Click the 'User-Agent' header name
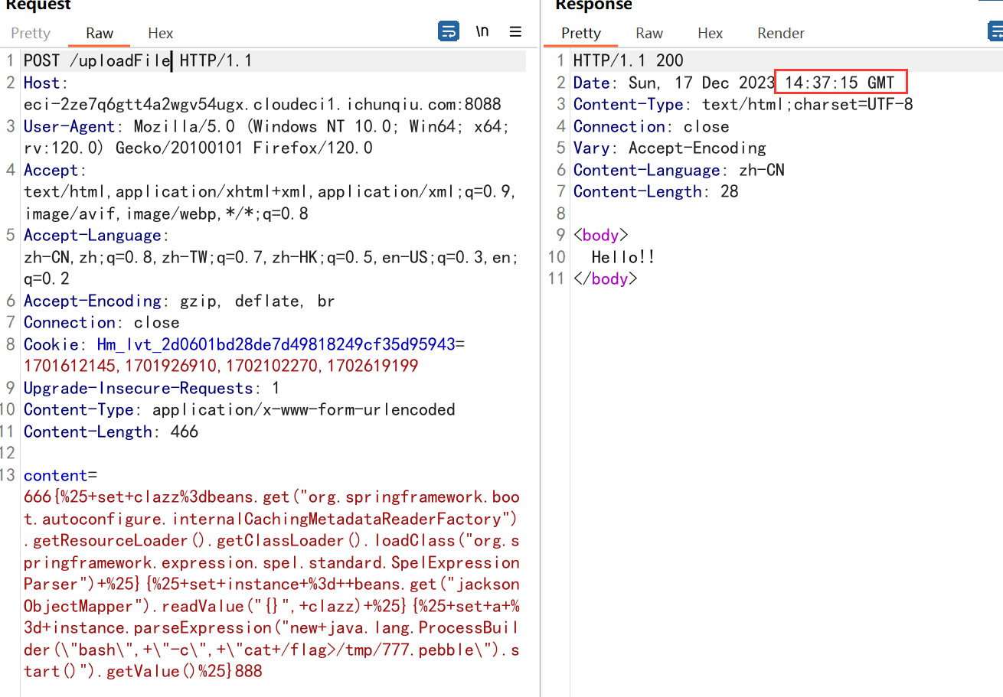 pyautogui.click(x=69, y=126)
